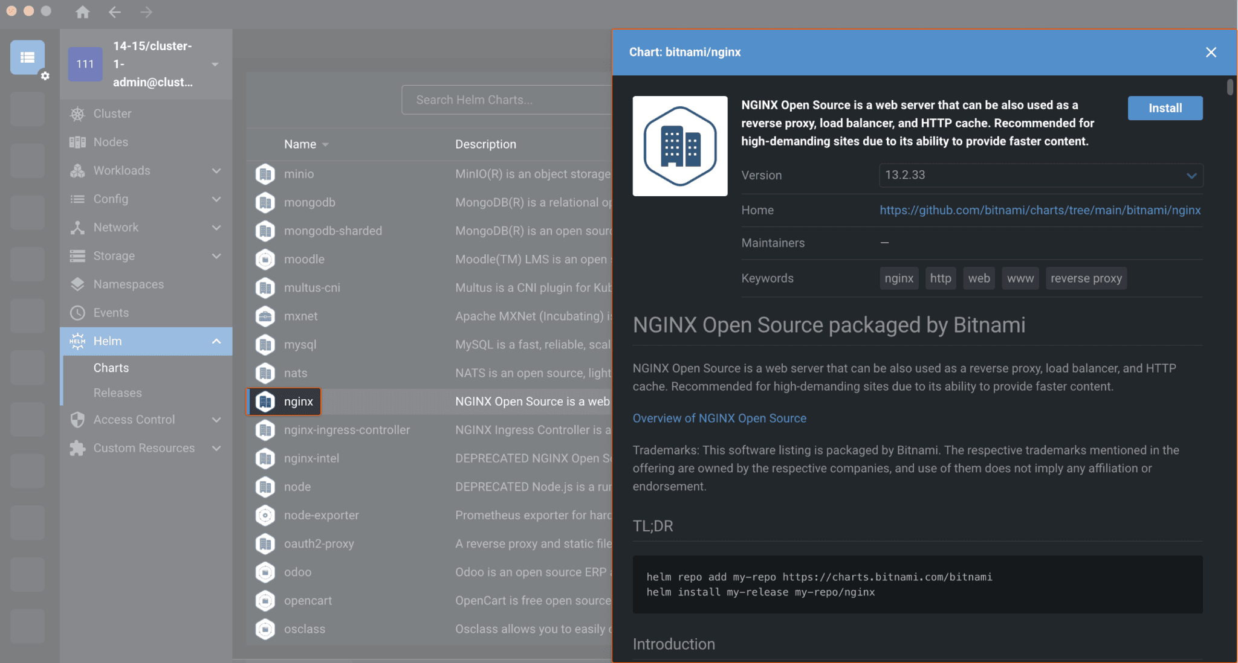Click the web keyword tag
The image size is (1238, 663).
(979, 278)
